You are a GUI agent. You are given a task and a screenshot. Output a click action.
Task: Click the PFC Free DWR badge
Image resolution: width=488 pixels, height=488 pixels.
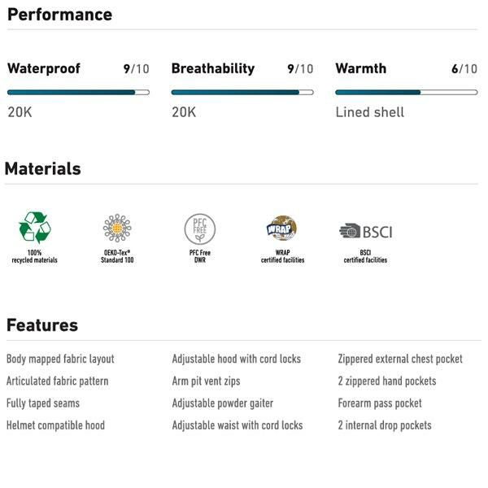(199, 229)
